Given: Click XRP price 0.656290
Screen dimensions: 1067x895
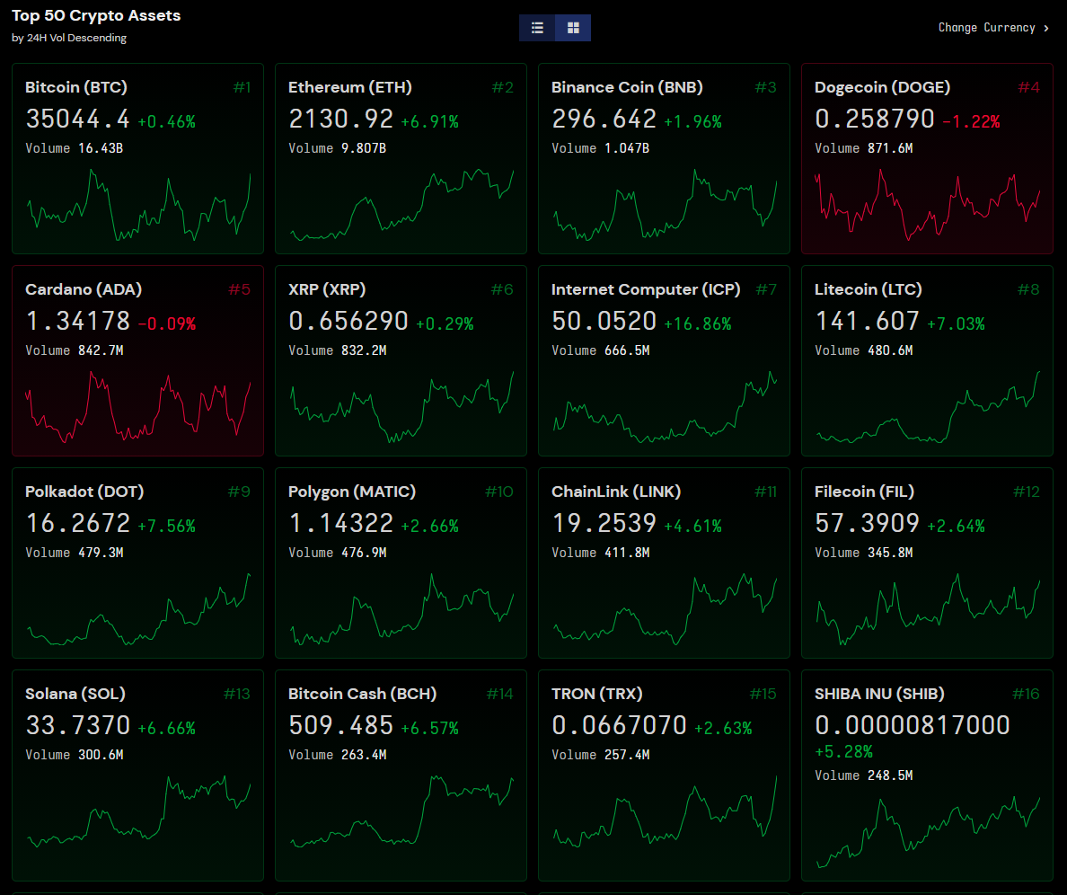Looking at the screenshot, I should [x=348, y=321].
